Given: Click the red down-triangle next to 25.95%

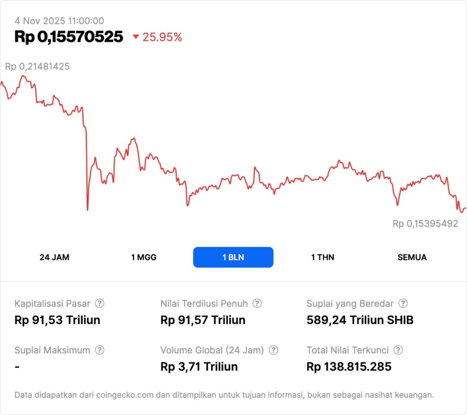Looking at the screenshot, I should point(136,37).
